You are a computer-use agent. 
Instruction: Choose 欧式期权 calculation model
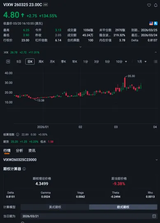(x=123, y=207)
